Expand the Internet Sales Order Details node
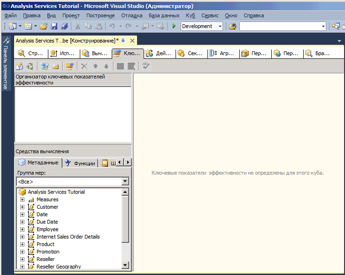Viewport: 345px width, 275px height. [x=22, y=237]
